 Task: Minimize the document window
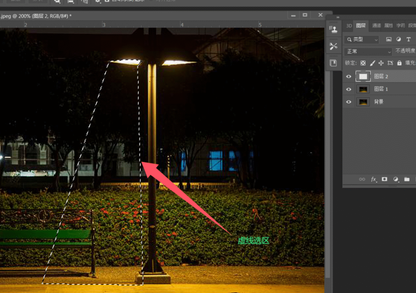293,15
